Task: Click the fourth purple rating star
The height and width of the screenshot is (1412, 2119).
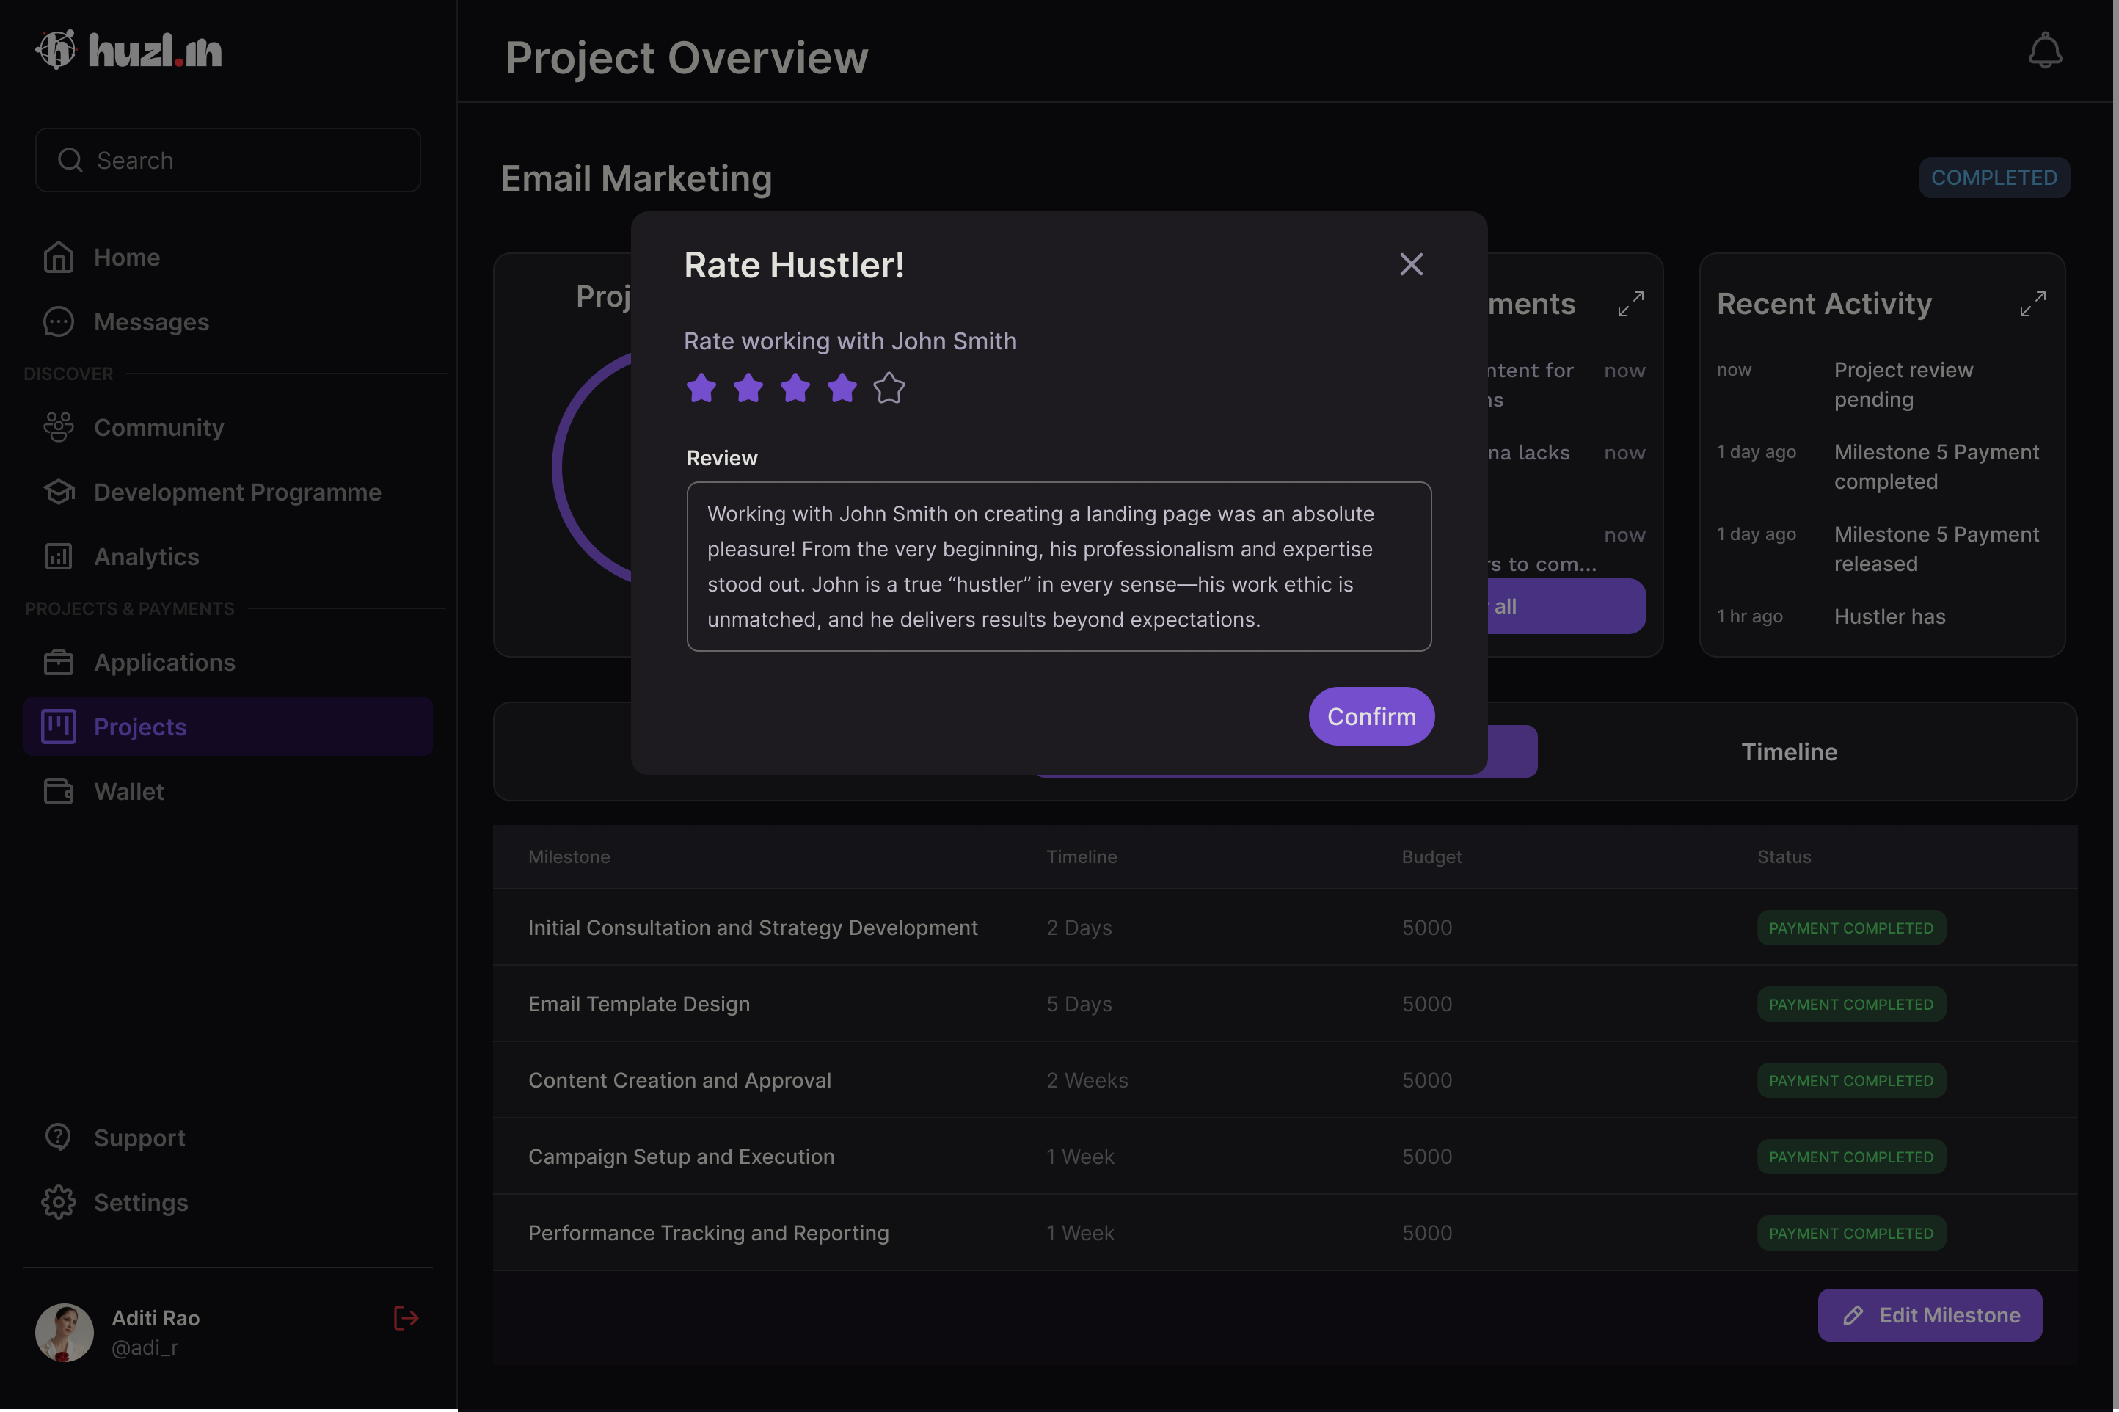Action: click(x=842, y=388)
